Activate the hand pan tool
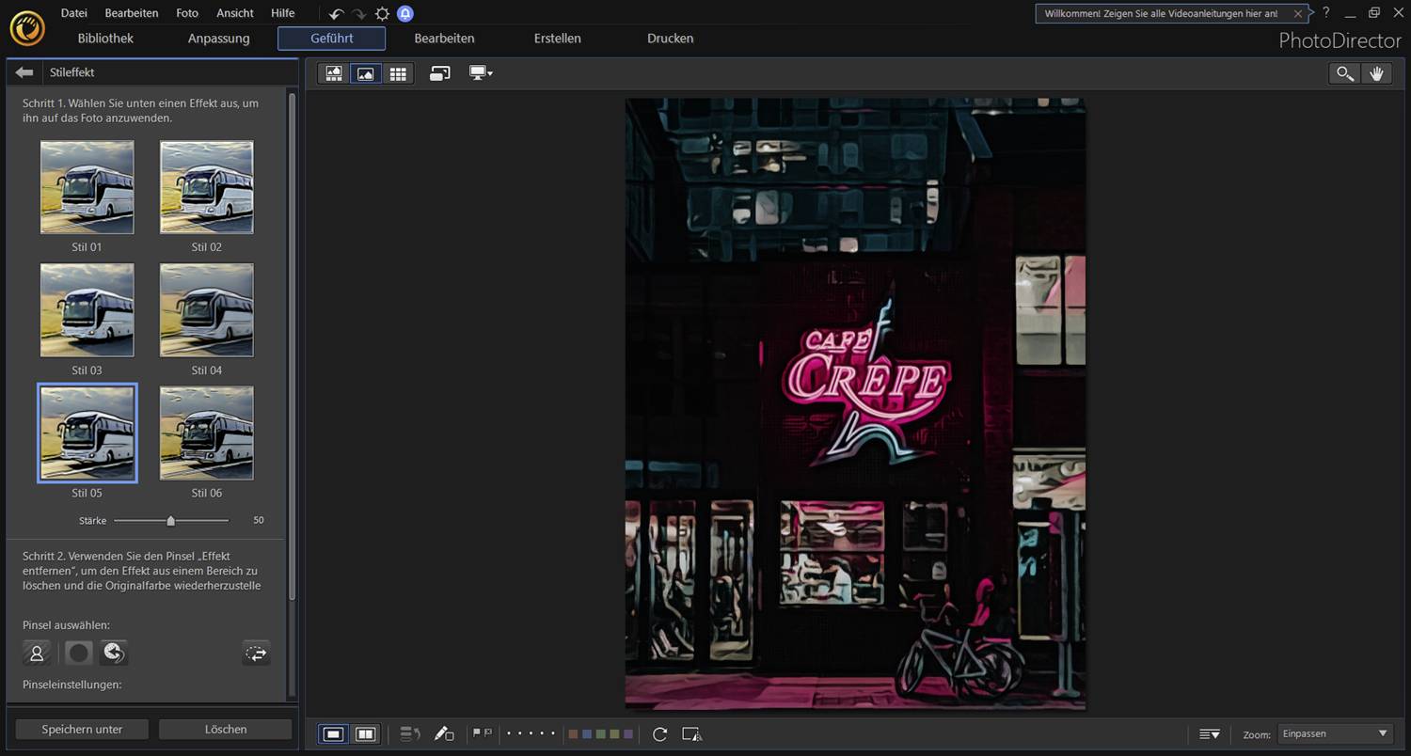This screenshot has height=756, width=1411. 1377,73
